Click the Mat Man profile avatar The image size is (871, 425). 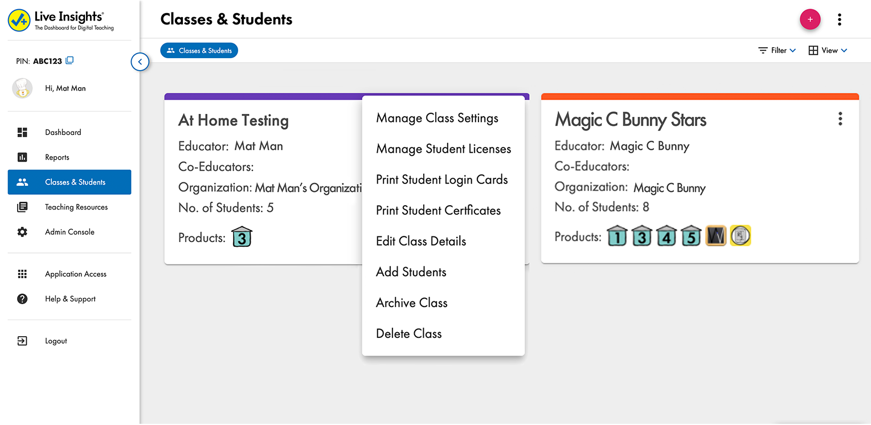point(22,88)
